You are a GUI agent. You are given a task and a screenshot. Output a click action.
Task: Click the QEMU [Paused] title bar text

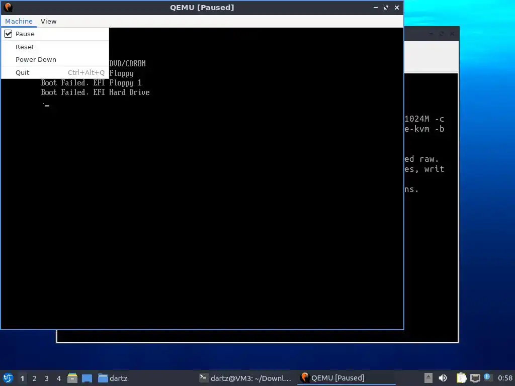pyautogui.click(x=202, y=7)
